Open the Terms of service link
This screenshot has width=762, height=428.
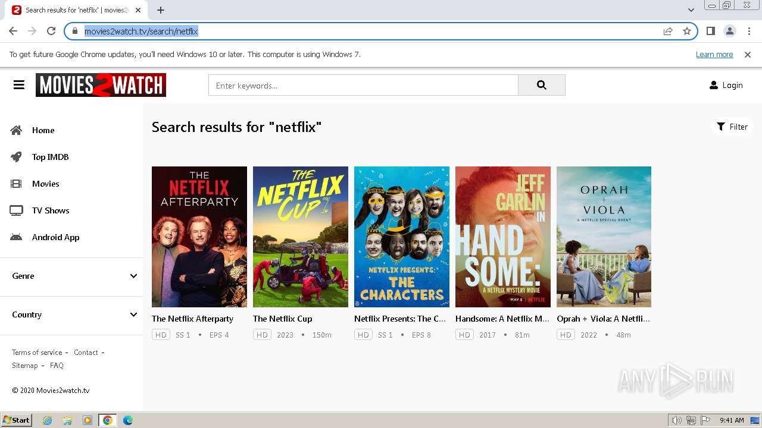pyautogui.click(x=37, y=353)
